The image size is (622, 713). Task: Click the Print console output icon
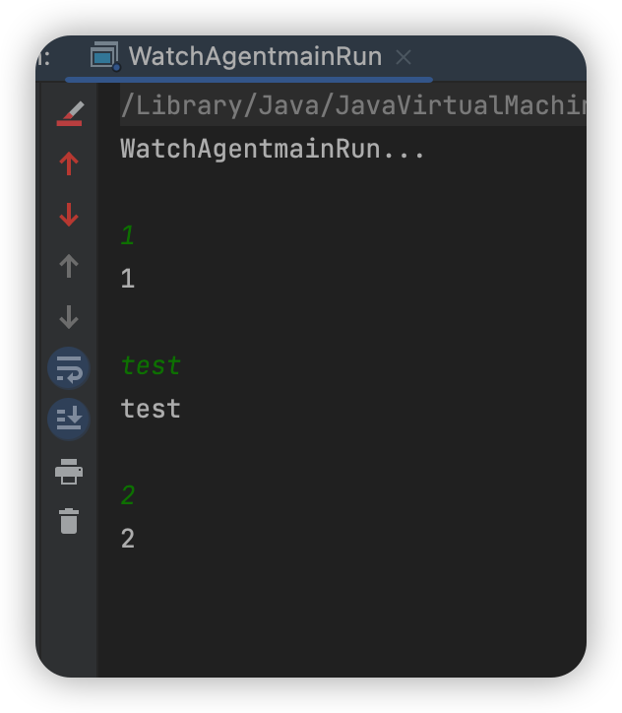click(69, 471)
